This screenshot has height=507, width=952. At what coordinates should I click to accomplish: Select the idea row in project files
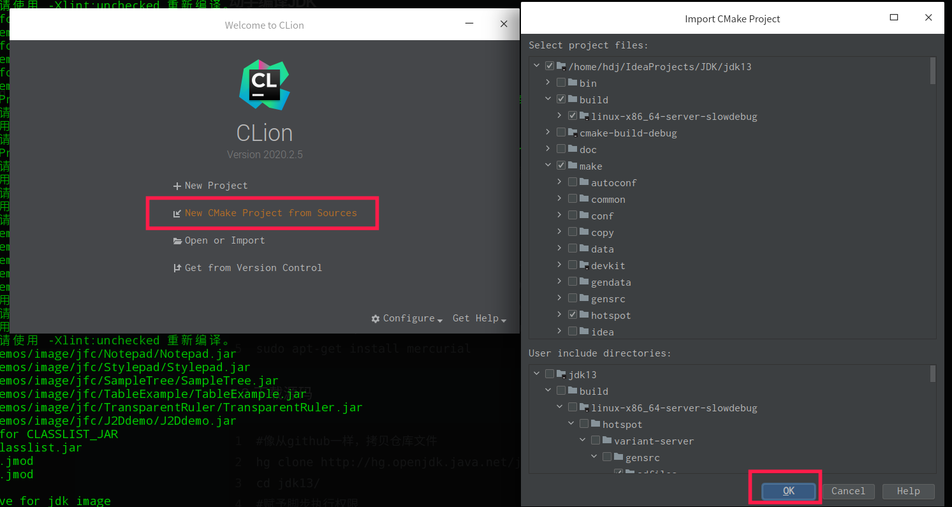tap(729, 332)
